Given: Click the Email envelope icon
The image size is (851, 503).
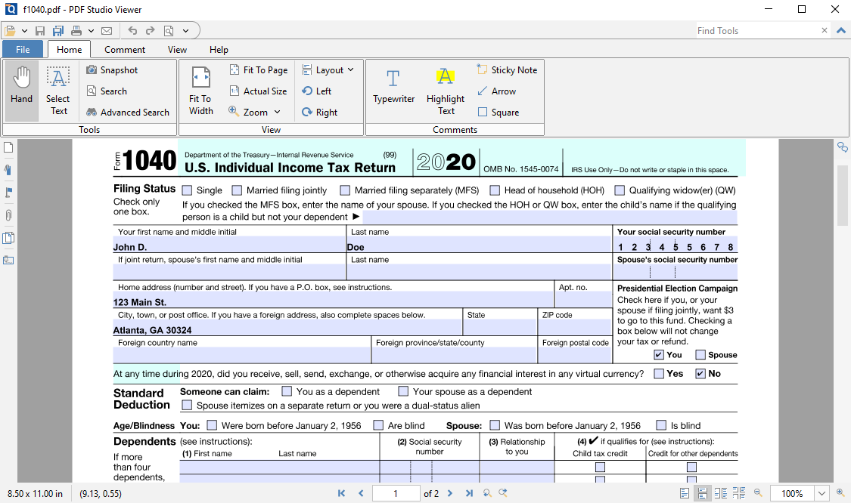Looking at the screenshot, I should pyautogui.click(x=107, y=31).
